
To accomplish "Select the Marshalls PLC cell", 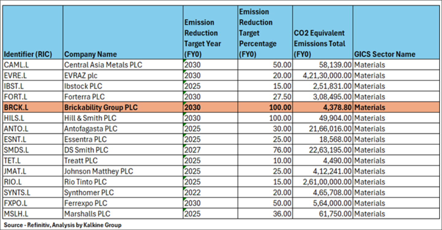I will [123, 214].
